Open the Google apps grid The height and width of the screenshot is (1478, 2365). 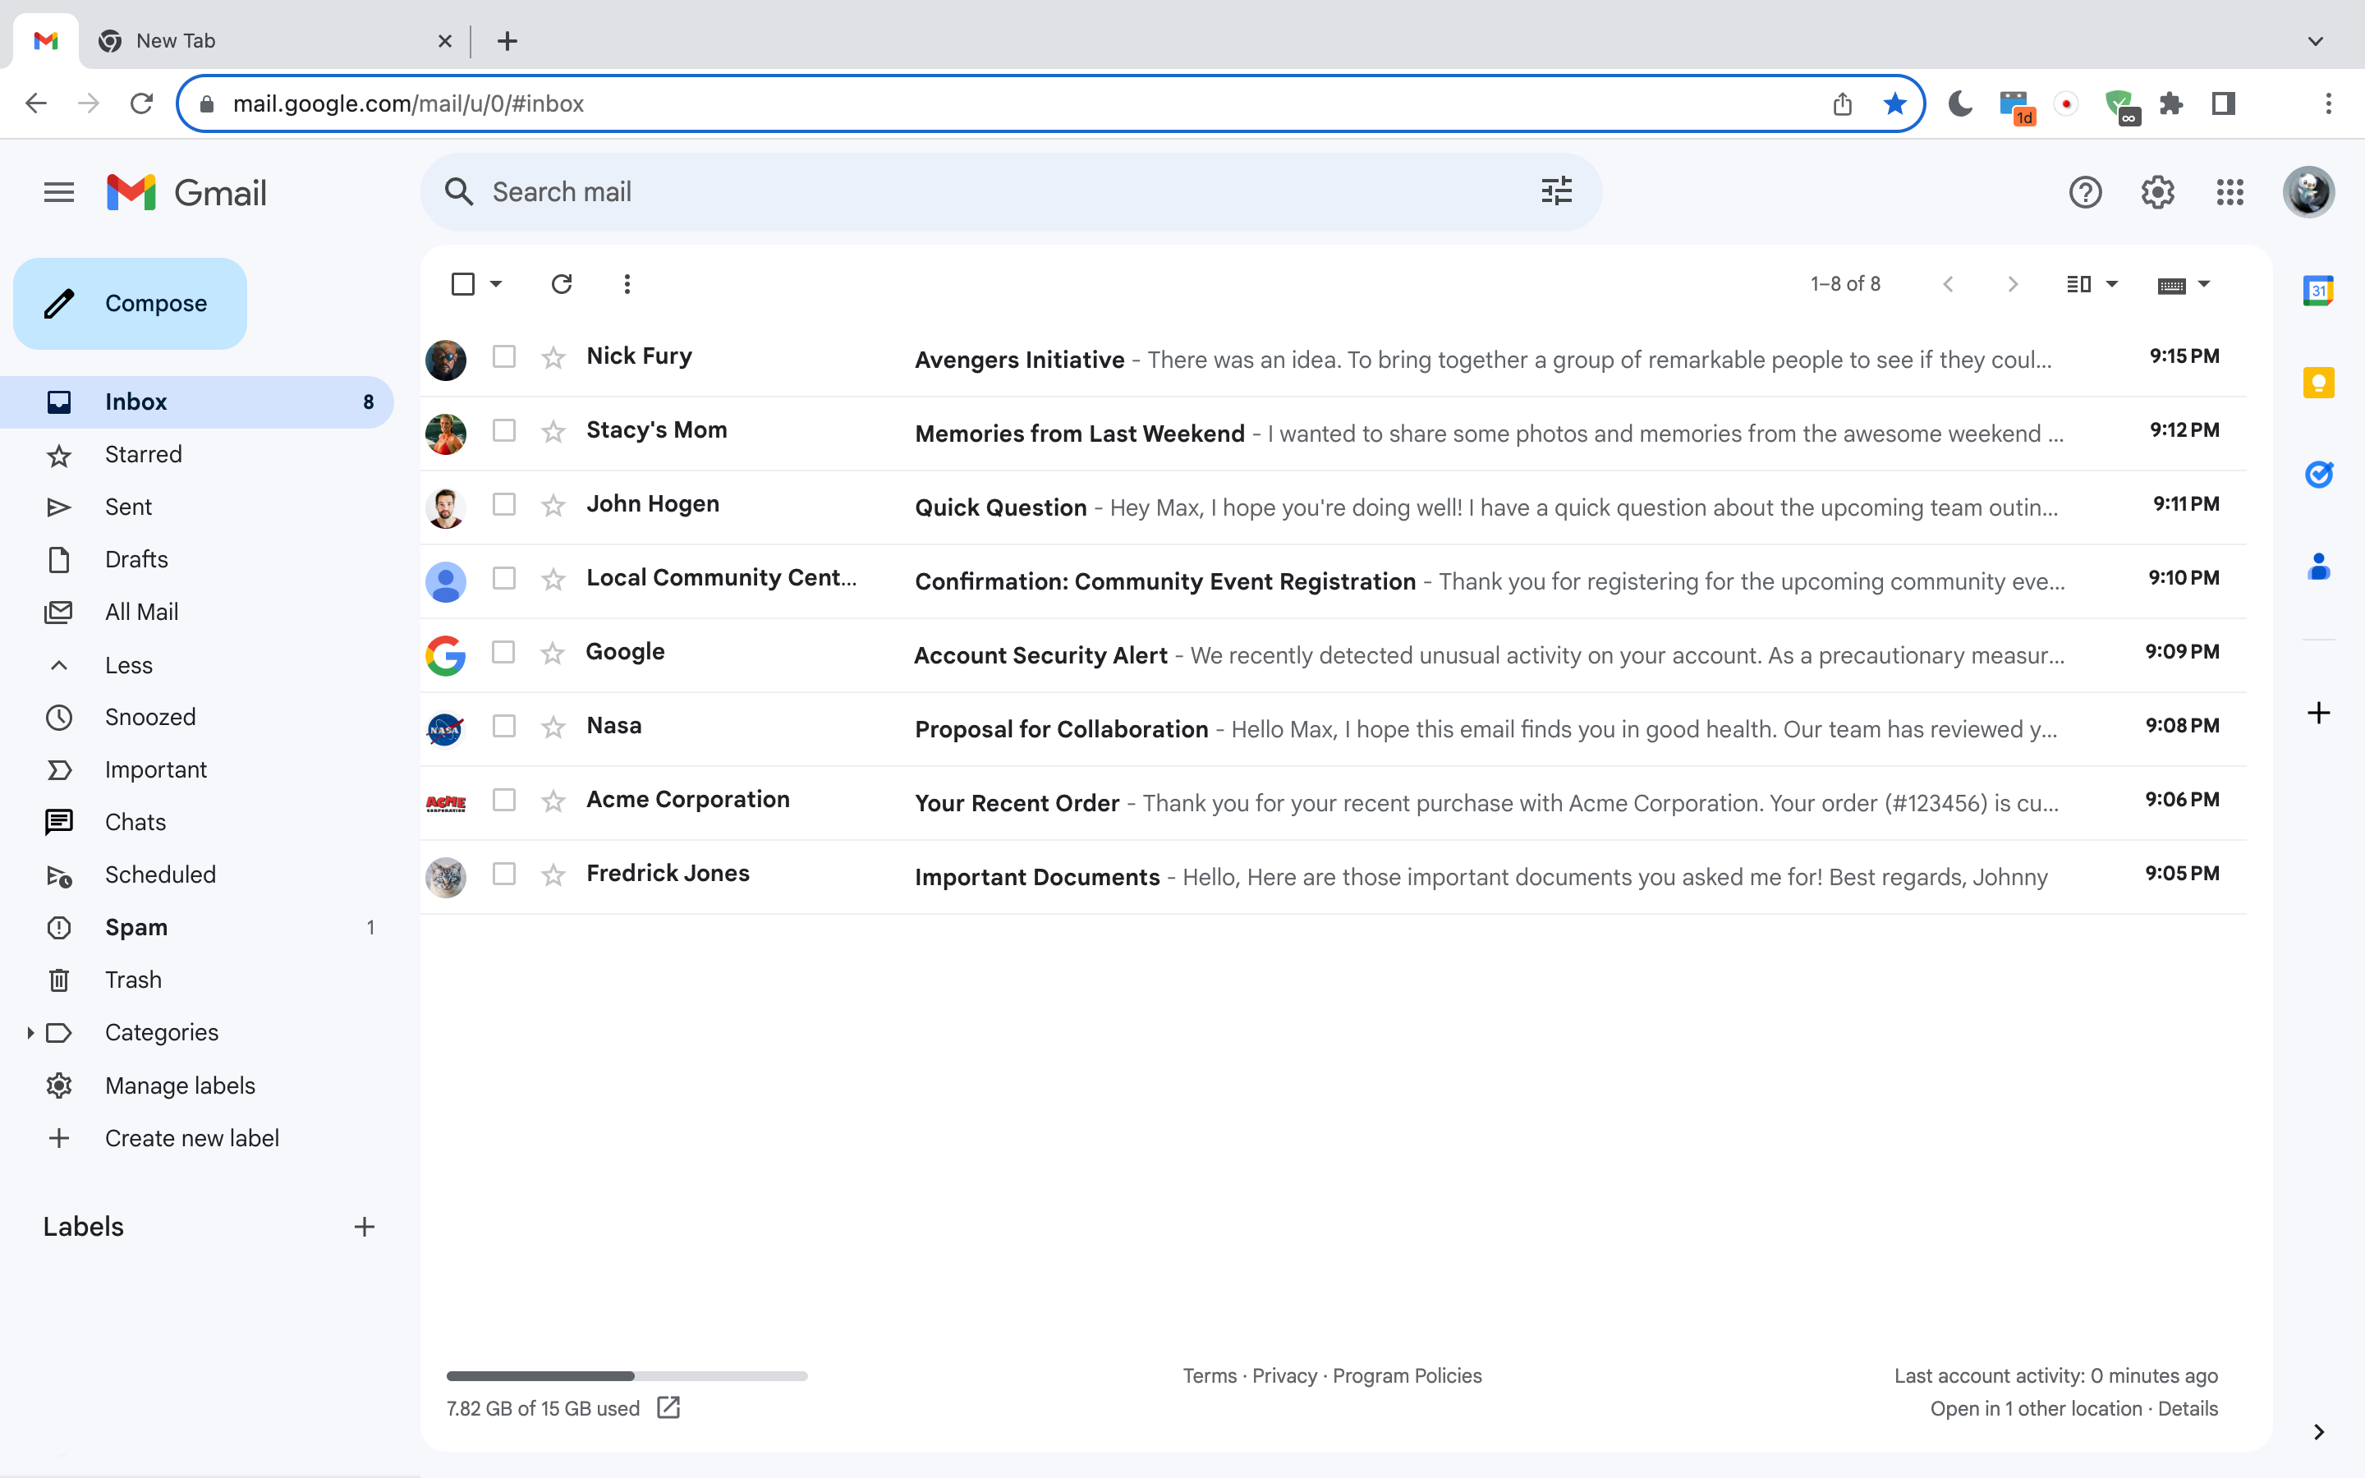tap(2230, 191)
